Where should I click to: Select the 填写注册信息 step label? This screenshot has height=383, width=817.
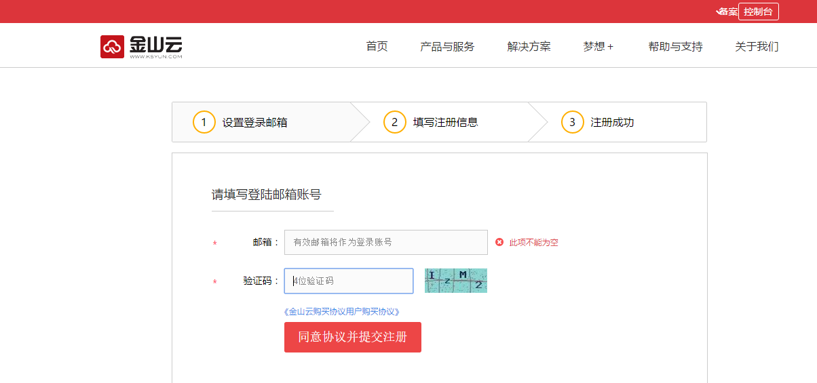click(x=445, y=123)
